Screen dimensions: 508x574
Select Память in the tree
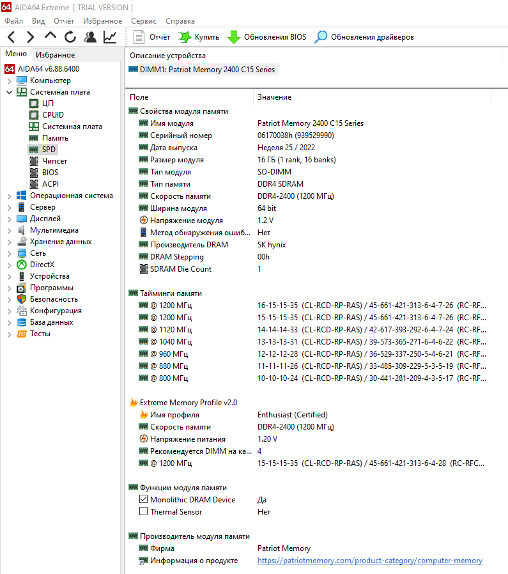coord(55,138)
